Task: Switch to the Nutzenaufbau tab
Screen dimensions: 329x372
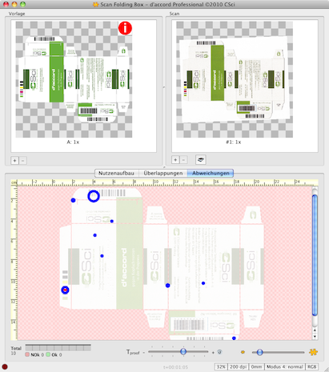Action: pyautogui.click(x=116, y=173)
